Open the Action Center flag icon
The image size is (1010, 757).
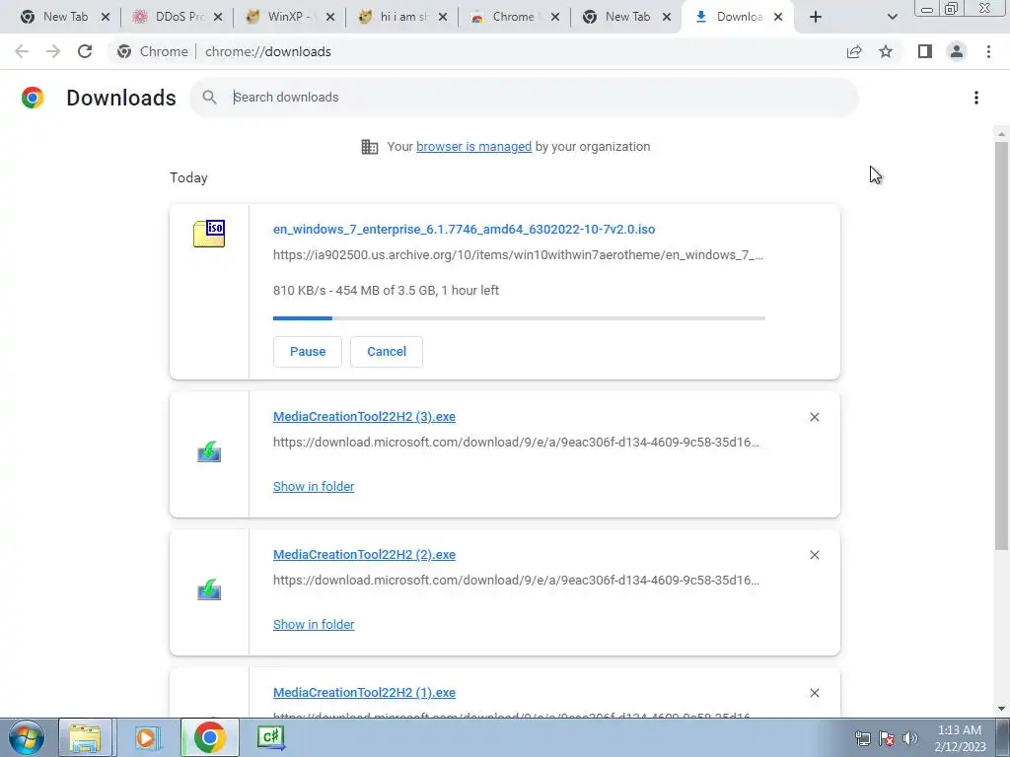pos(887,738)
